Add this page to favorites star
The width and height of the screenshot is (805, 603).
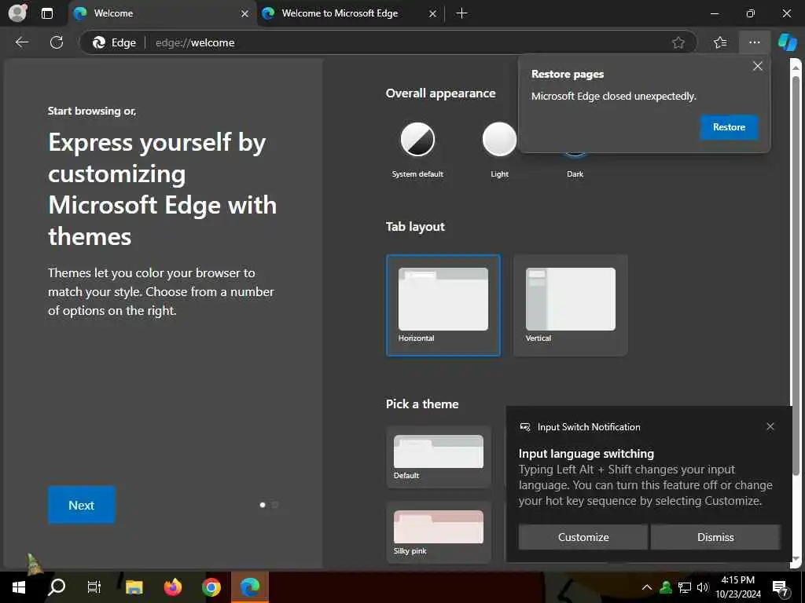click(x=678, y=42)
